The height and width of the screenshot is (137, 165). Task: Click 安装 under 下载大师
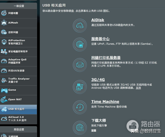pos(94,131)
